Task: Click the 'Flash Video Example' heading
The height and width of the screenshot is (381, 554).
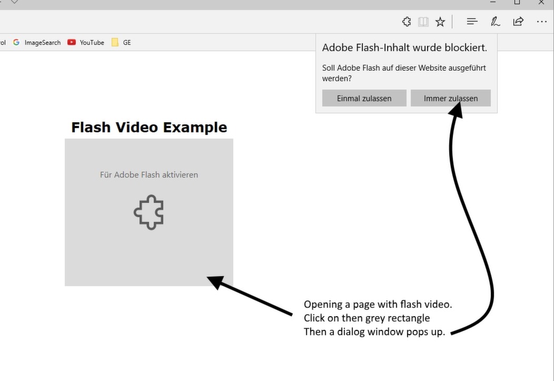Action: point(149,127)
